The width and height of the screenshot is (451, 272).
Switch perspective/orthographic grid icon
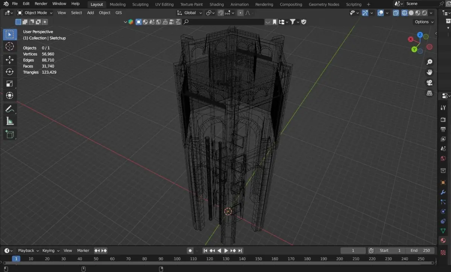(x=430, y=93)
